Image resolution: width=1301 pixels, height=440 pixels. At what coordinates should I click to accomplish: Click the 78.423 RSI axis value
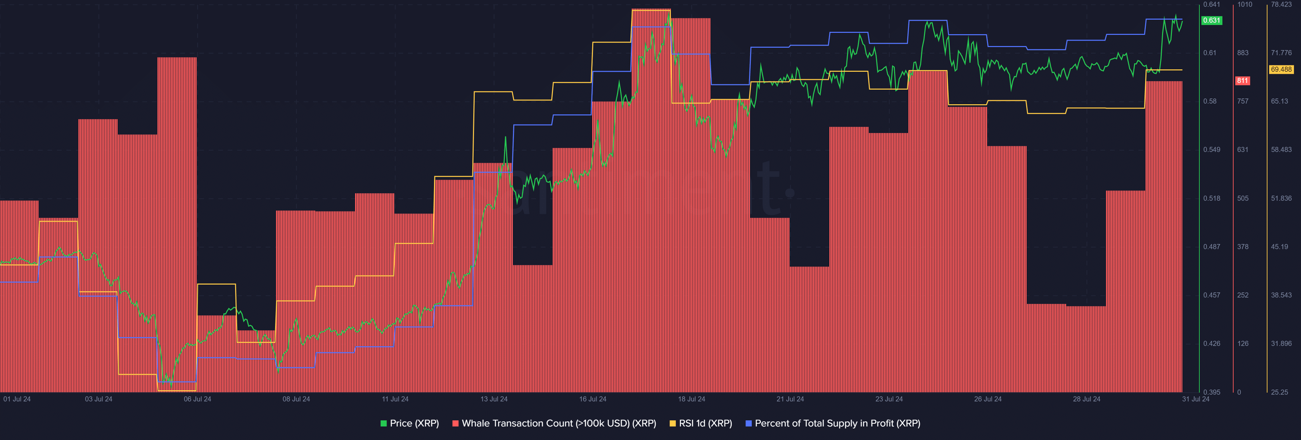[x=1281, y=4]
